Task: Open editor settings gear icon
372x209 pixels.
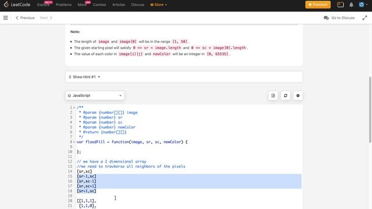Action: (x=298, y=95)
